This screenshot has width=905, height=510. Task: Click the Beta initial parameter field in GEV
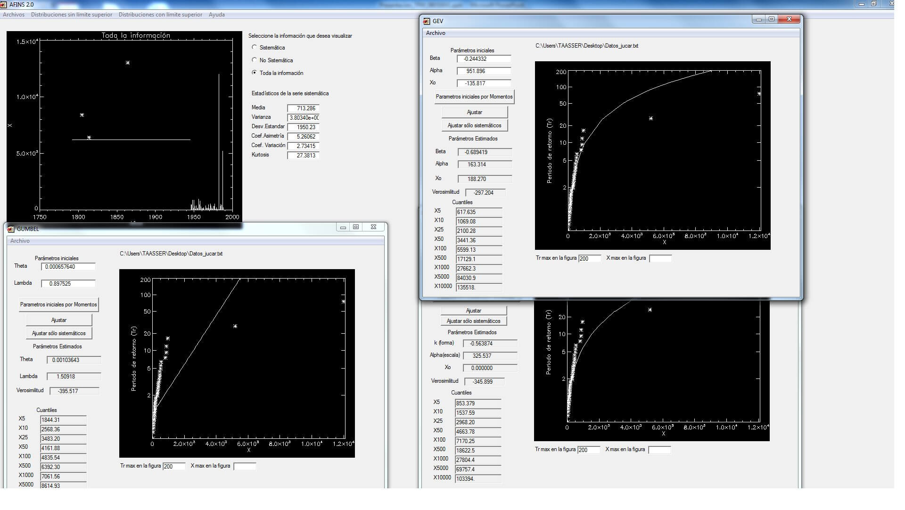point(484,59)
